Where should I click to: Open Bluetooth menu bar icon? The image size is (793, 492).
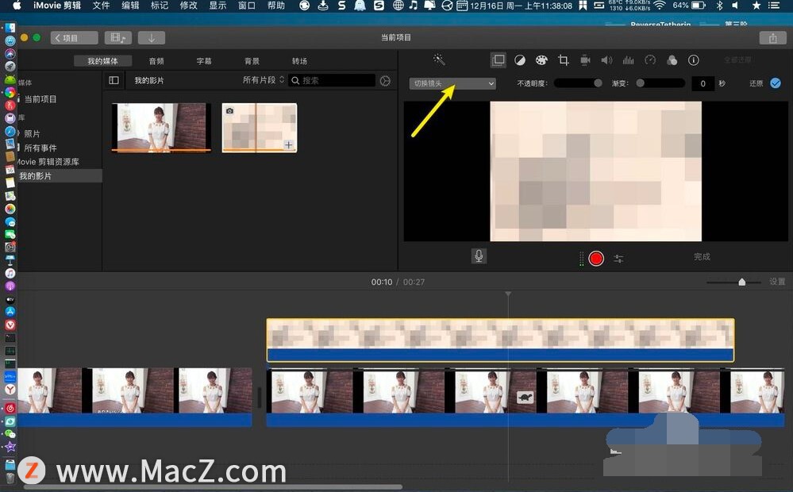pyautogui.click(x=719, y=6)
